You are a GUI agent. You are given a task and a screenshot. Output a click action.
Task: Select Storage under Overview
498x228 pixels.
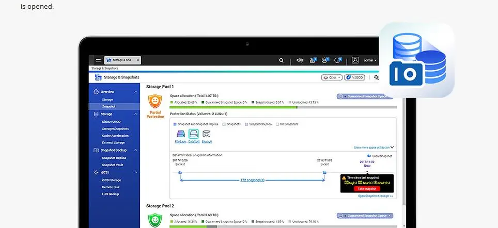tap(107, 100)
